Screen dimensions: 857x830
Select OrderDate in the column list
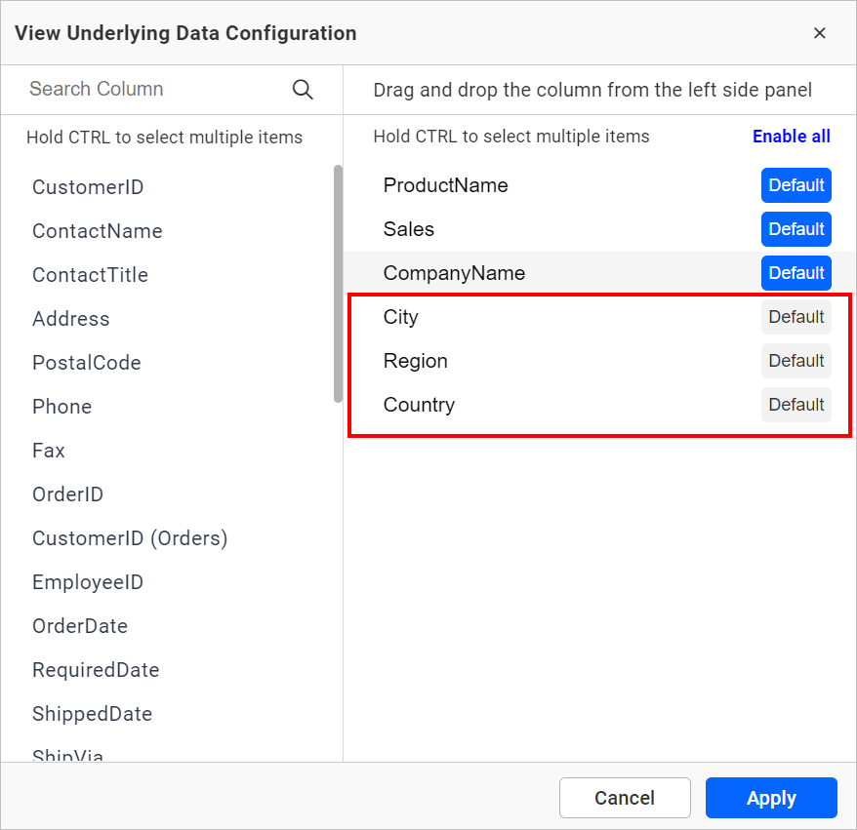80,626
